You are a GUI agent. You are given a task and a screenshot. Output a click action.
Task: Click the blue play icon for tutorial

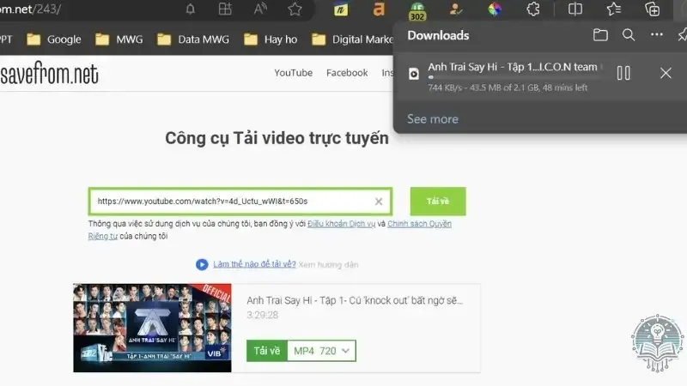point(202,264)
